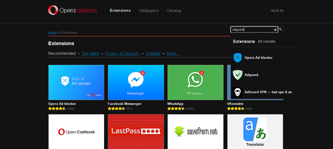333x149 pixels.
Task: Go to the Wallpapers section
Action: pos(149,11)
